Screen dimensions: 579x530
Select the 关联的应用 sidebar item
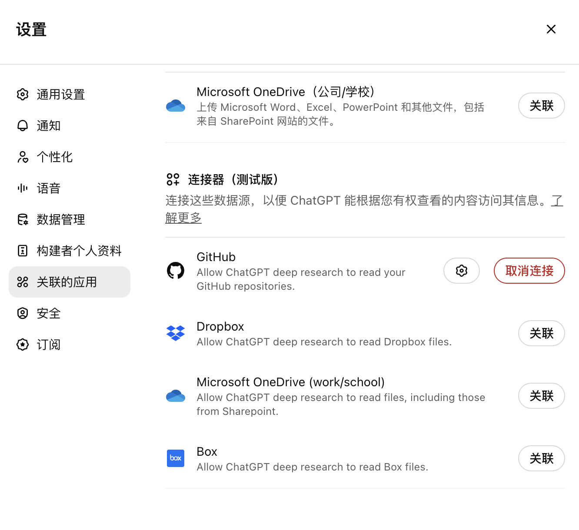click(x=70, y=282)
